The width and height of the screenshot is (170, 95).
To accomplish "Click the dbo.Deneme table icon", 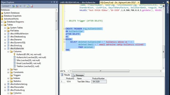I will [x=8, y=40].
